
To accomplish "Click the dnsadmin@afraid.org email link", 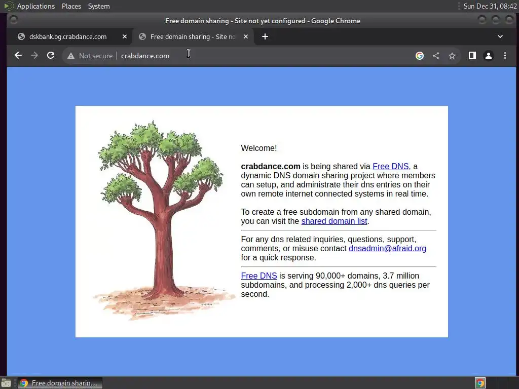I will click(387, 248).
